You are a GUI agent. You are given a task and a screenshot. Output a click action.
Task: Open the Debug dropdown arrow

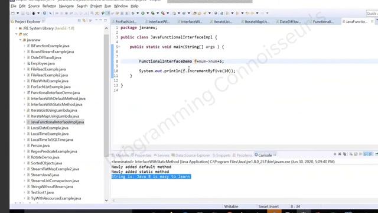click(138, 13)
